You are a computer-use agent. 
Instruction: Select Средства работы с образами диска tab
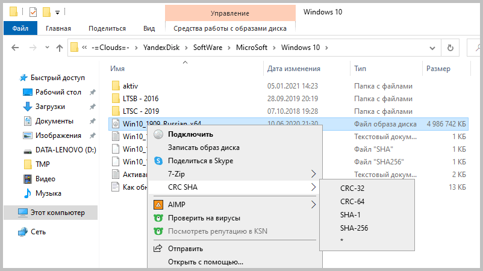point(230,28)
